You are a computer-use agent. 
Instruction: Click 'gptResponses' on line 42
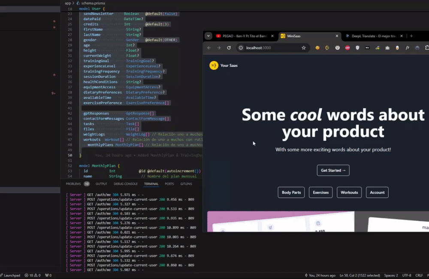coord(96,113)
